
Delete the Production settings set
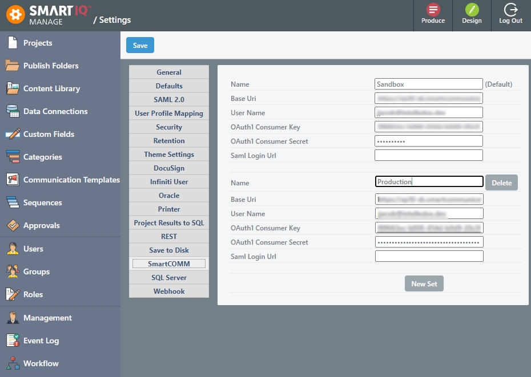(501, 183)
